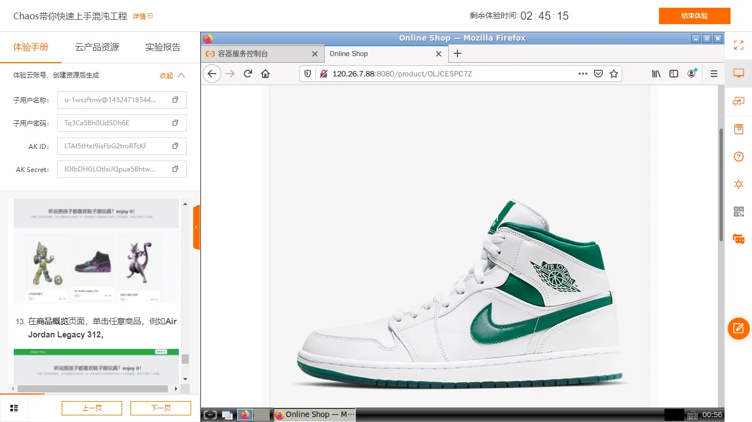Collapse account info with 收起

coord(172,75)
